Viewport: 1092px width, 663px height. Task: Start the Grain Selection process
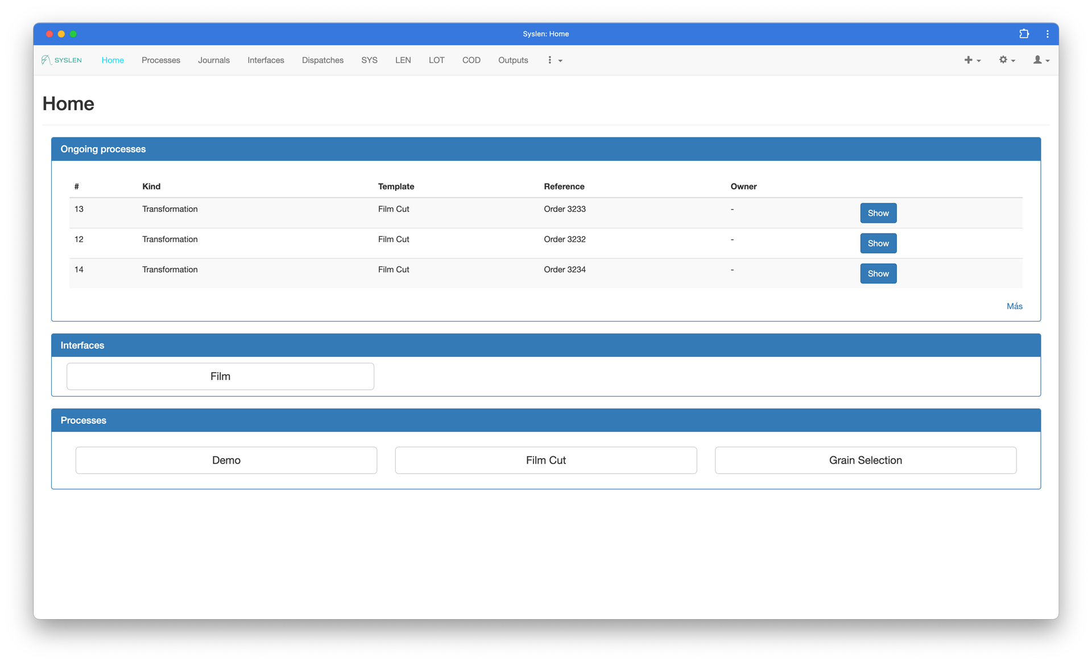[x=865, y=460]
